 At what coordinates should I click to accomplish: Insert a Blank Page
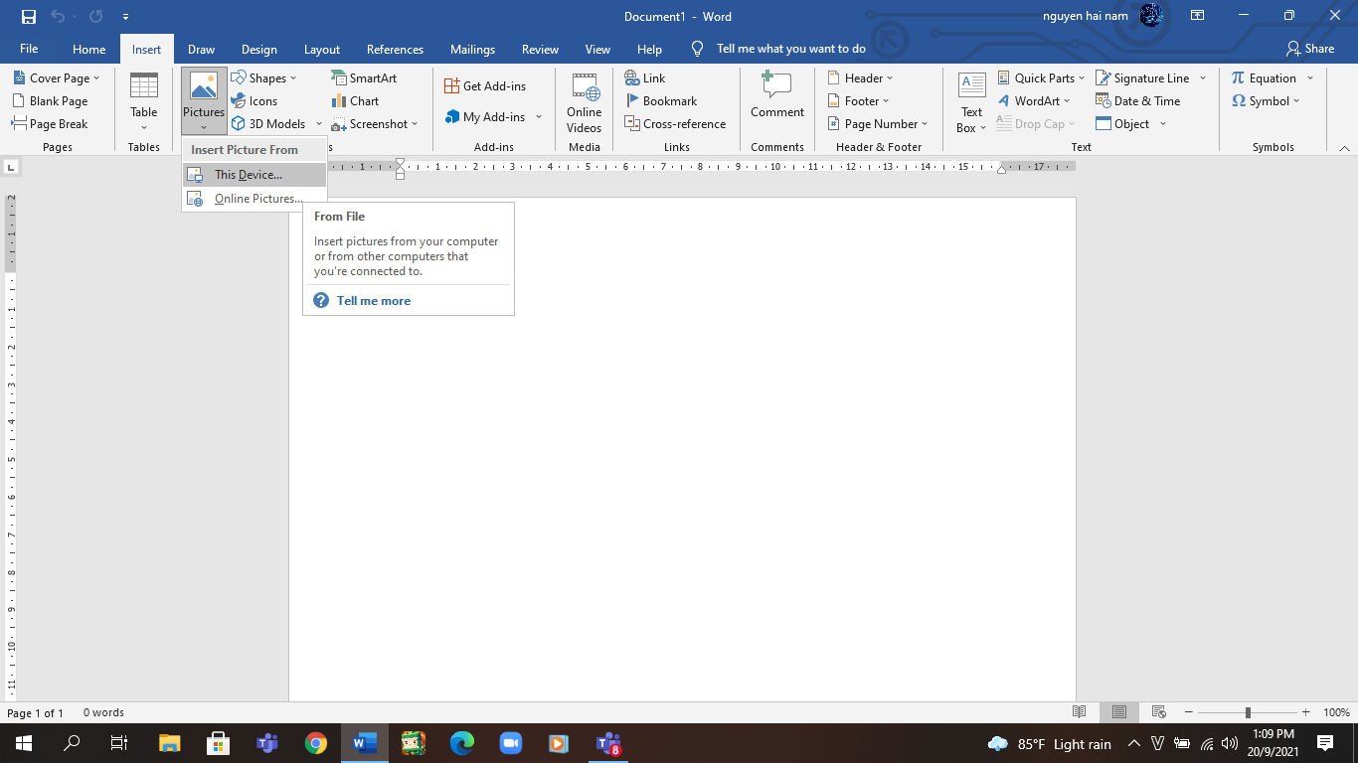[50, 101]
